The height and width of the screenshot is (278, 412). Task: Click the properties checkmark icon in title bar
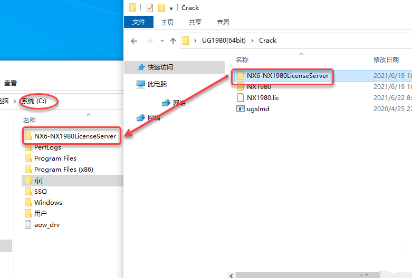point(149,7)
